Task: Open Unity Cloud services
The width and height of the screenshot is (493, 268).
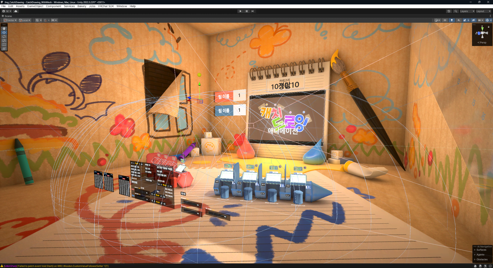Action: (x=16, y=11)
